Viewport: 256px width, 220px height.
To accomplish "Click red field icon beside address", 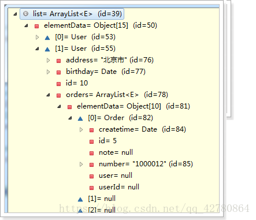I will [59, 61].
